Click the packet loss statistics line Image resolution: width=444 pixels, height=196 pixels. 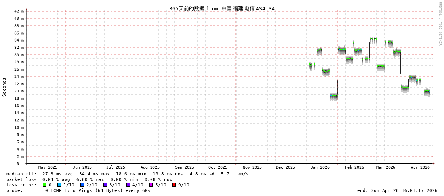tap(89, 179)
